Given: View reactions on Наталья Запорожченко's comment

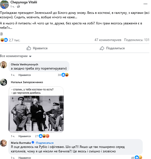Looking at the screenshot, I should (42, 136).
